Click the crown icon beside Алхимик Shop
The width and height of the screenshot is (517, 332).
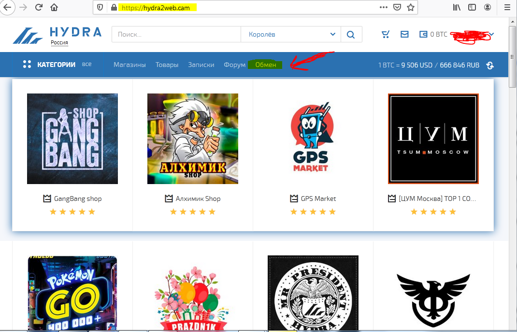click(x=169, y=199)
